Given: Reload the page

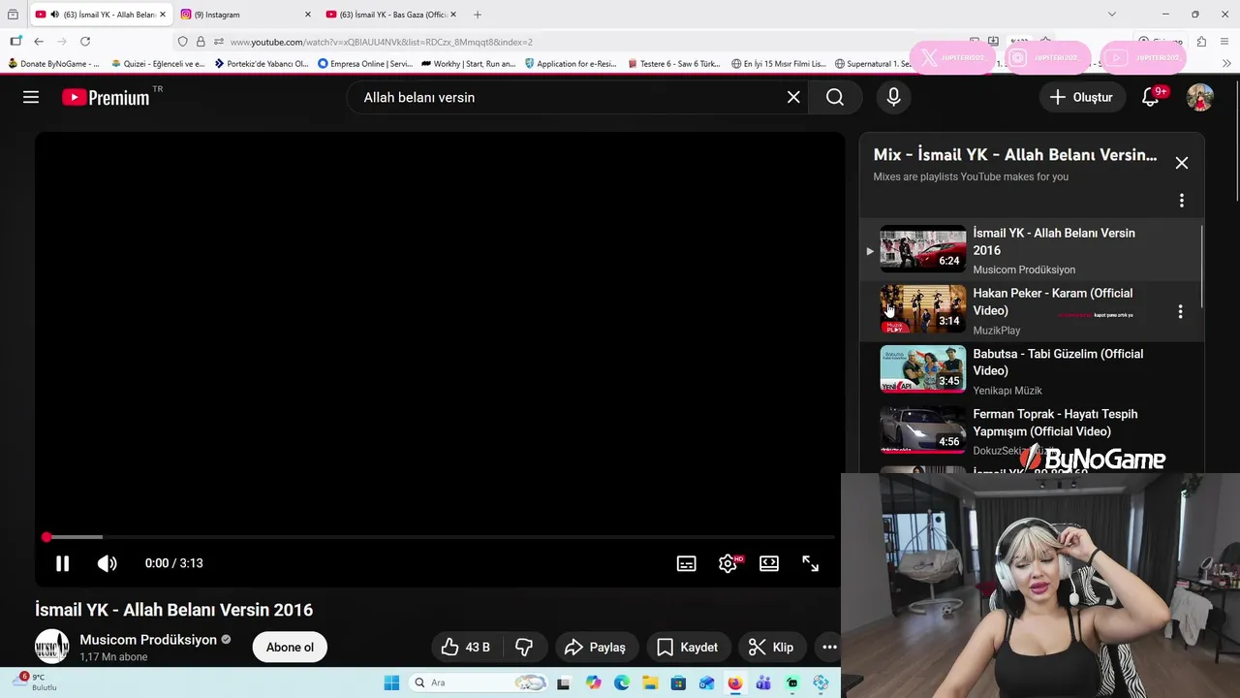Looking at the screenshot, I should point(85,42).
